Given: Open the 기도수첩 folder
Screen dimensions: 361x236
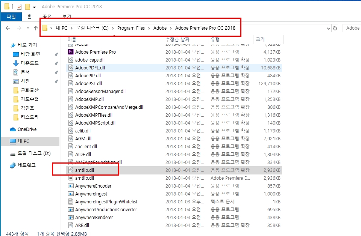Looking at the screenshot, I should (x=29, y=99).
